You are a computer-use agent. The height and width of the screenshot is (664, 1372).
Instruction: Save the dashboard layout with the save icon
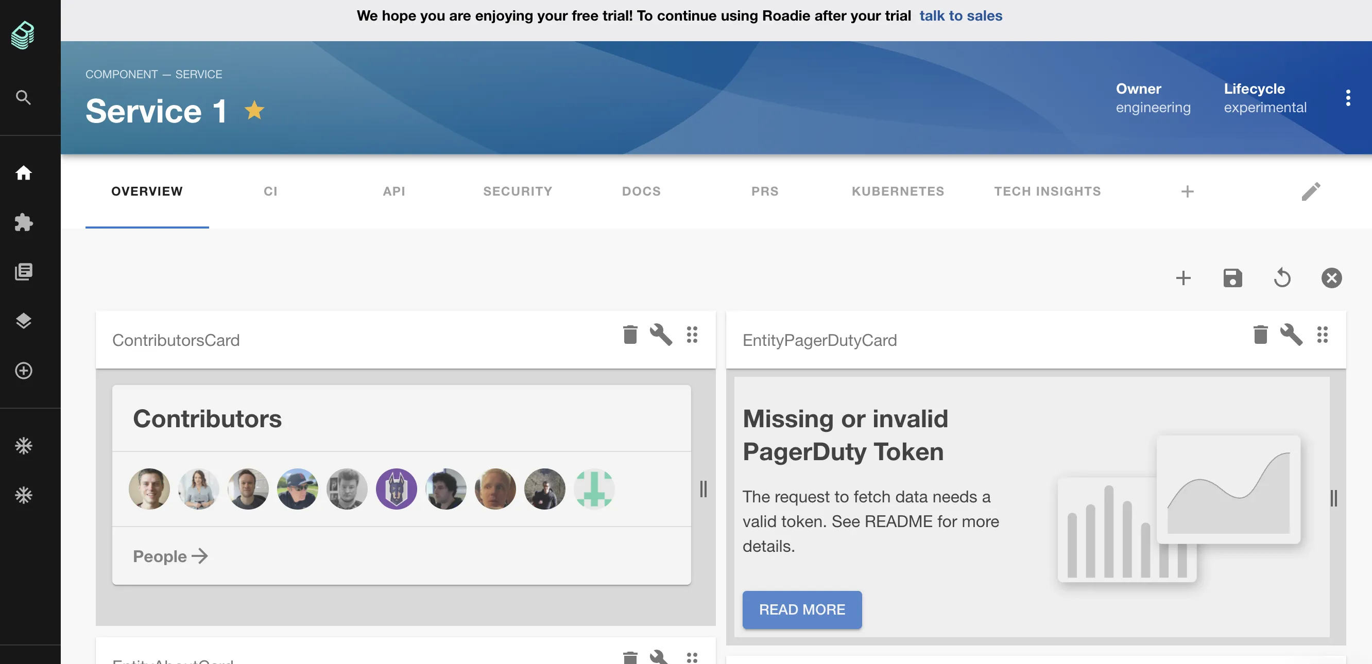coord(1232,277)
